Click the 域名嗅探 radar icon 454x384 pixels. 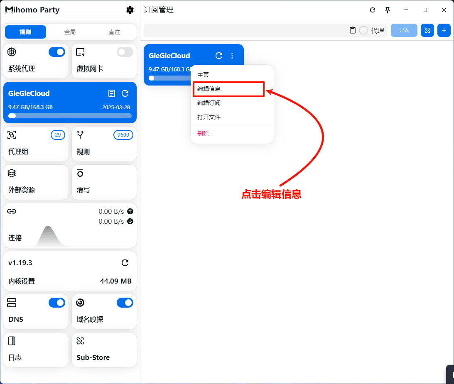80,303
